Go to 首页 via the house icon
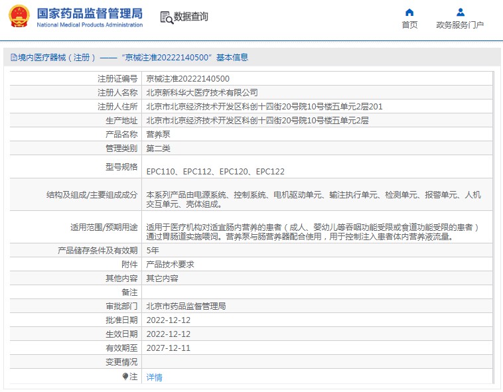This screenshot has width=503, height=392. (409, 13)
